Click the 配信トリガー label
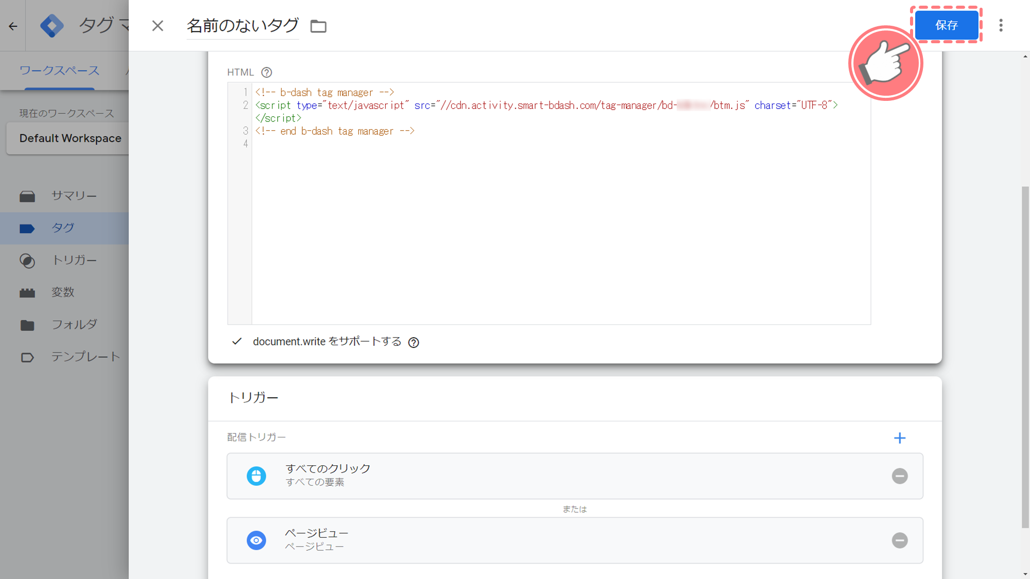 (256, 437)
